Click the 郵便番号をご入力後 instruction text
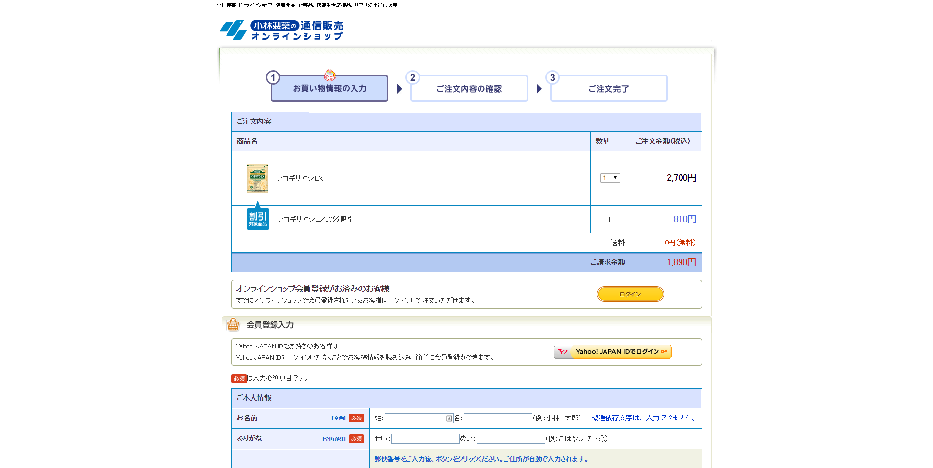Screen dimensions: 933x468 [x=481, y=459]
